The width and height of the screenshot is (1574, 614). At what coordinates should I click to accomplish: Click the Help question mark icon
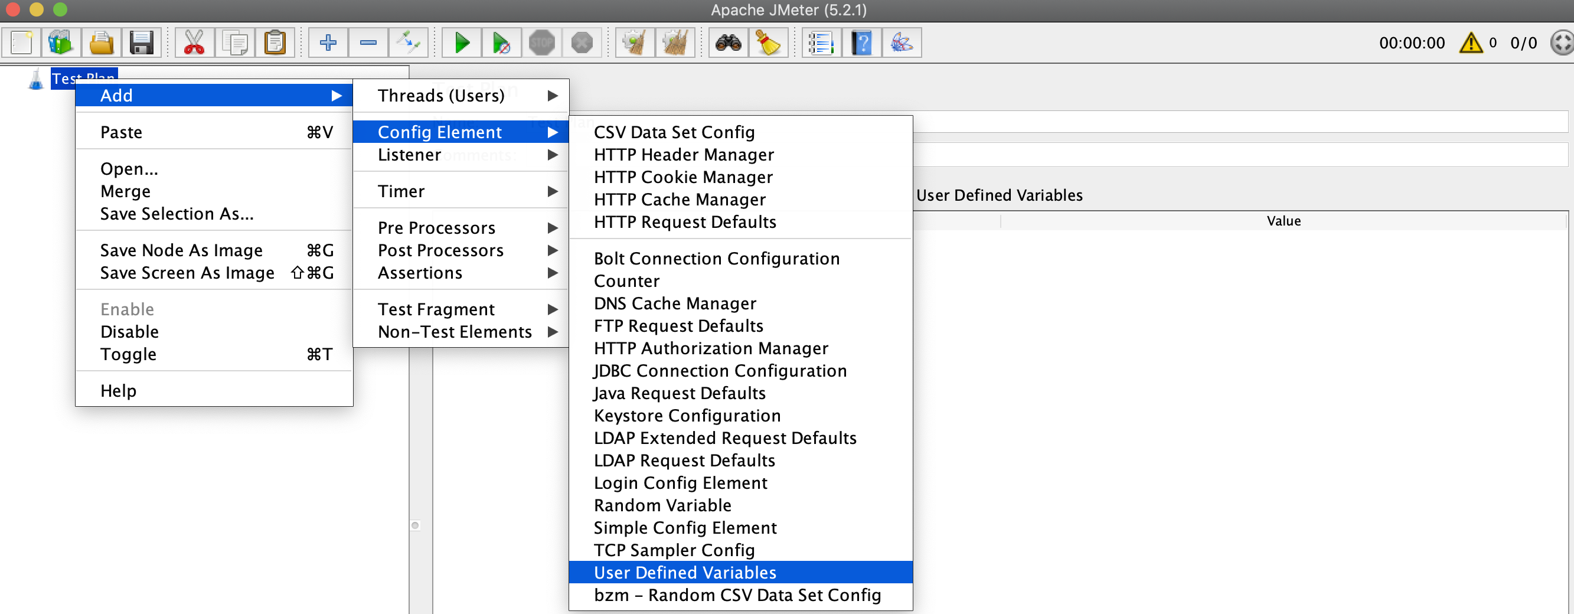(x=861, y=43)
